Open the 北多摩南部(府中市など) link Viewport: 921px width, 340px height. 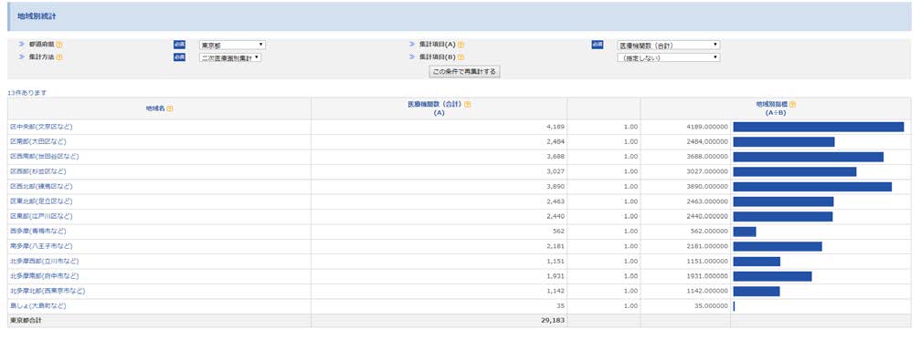point(44,276)
